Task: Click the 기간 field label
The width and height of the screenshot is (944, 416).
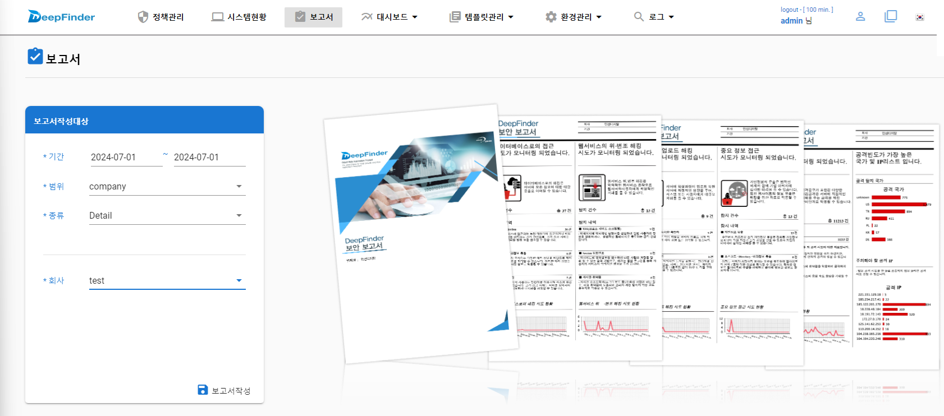Action: pyautogui.click(x=54, y=157)
